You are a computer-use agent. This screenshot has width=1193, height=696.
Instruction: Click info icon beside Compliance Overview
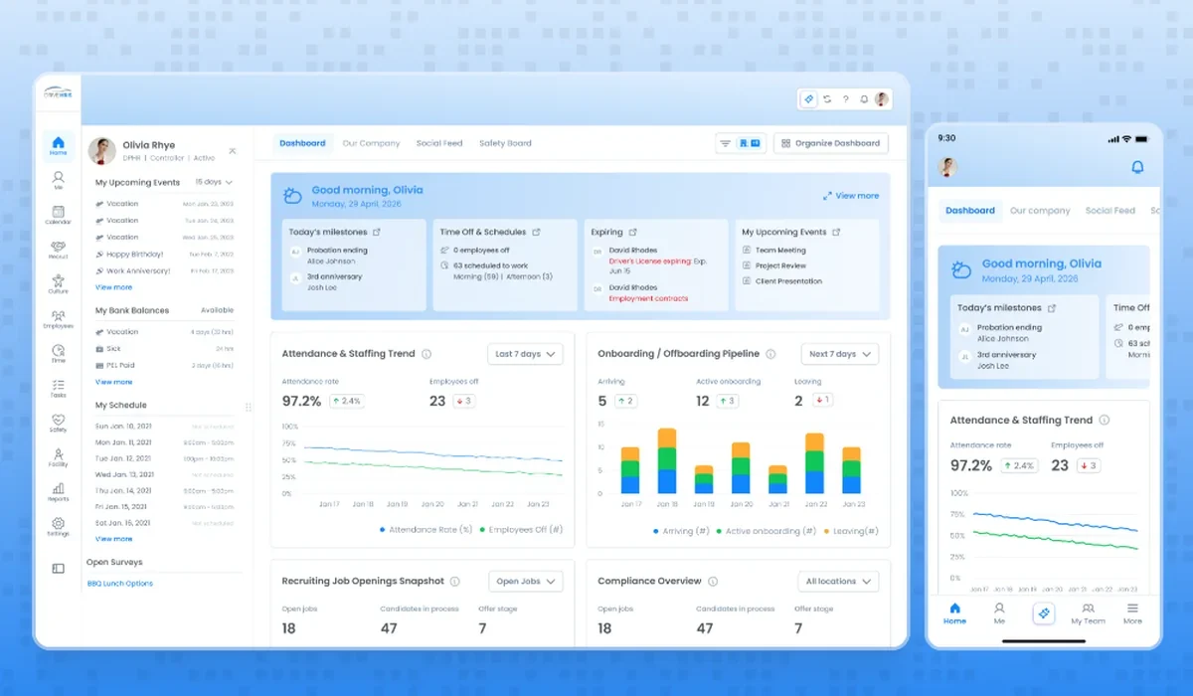pyautogui.click(x=713, y=582)
